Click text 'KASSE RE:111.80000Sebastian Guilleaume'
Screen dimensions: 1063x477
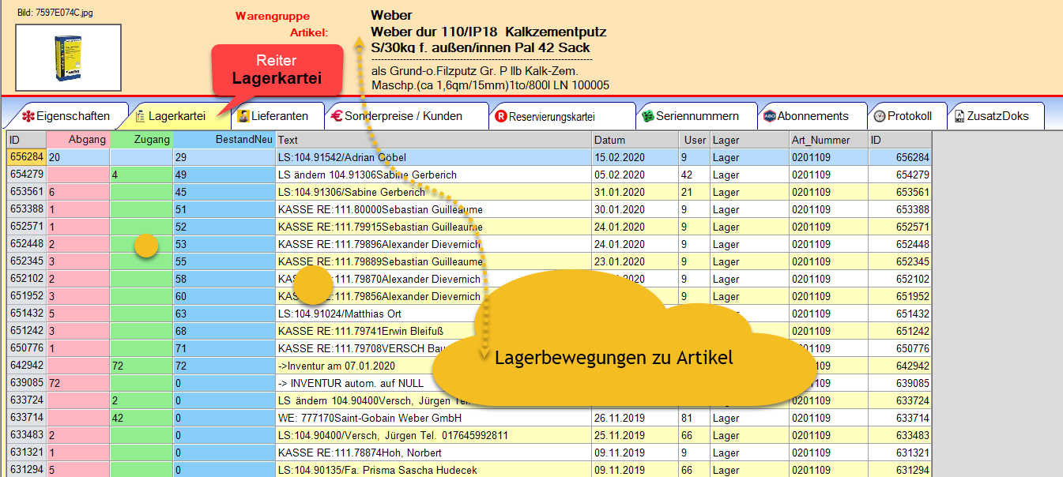pos(380,209)
